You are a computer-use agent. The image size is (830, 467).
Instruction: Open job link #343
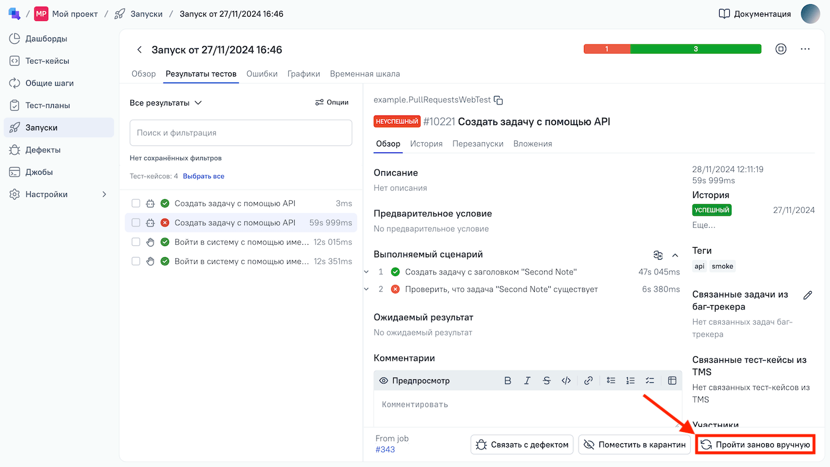(385, 449)
